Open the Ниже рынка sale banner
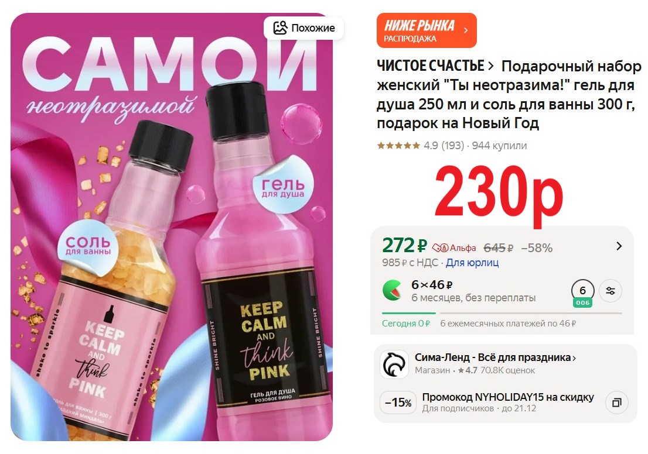 [427, 30]
